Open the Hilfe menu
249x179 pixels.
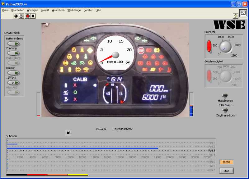98,10
